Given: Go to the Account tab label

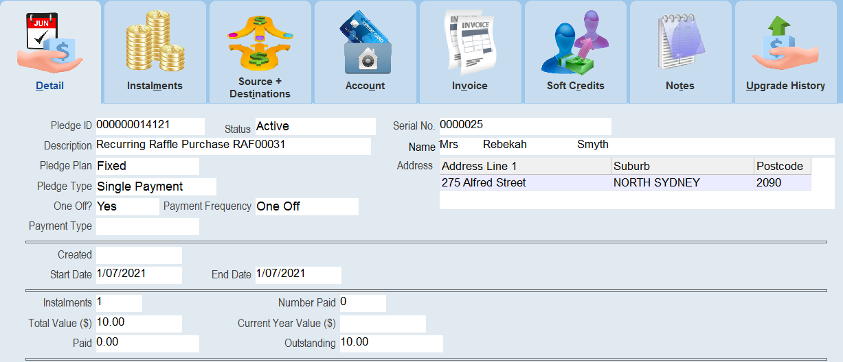Looking at the screenshot, I should click(365, 86).
